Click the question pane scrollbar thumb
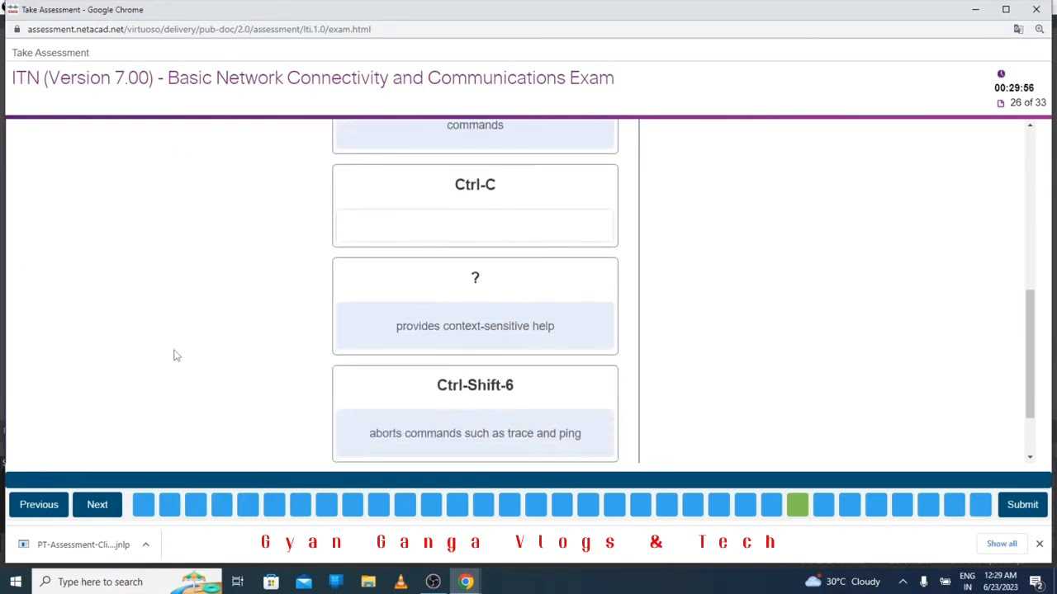The width and height of the screenshot is (1057, 594). click(x=1030, y=353)
